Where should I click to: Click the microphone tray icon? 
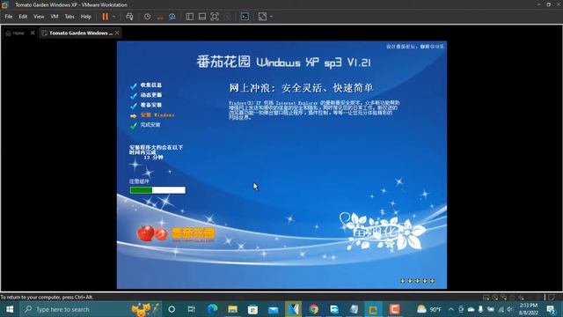[480, 309]
